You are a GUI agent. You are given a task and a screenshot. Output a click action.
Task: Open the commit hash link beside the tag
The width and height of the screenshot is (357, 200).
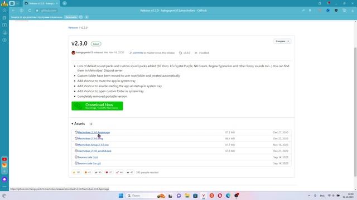202,53
